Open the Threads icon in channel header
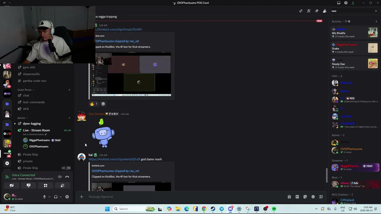The height and width of the screenshot is (214, 381). click(x=301, y=11)
